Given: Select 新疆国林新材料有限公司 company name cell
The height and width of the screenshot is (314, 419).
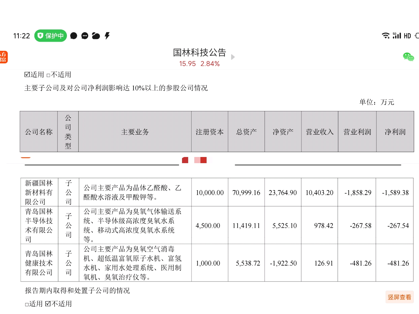Looking at the screenshot, I should point(39,192).
